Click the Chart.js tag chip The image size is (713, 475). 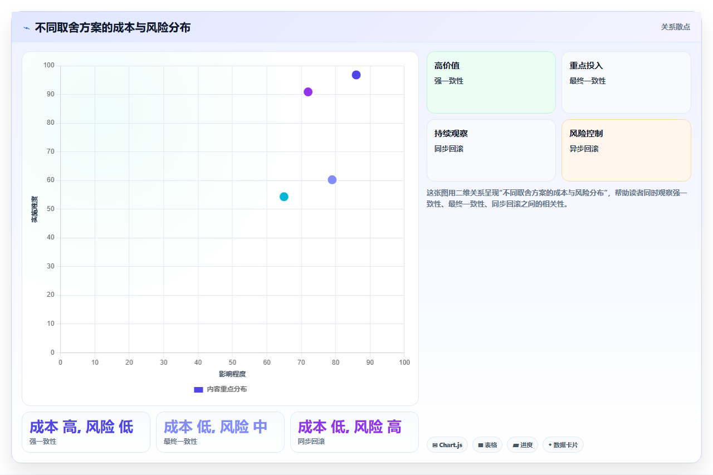tap(447, 445)
